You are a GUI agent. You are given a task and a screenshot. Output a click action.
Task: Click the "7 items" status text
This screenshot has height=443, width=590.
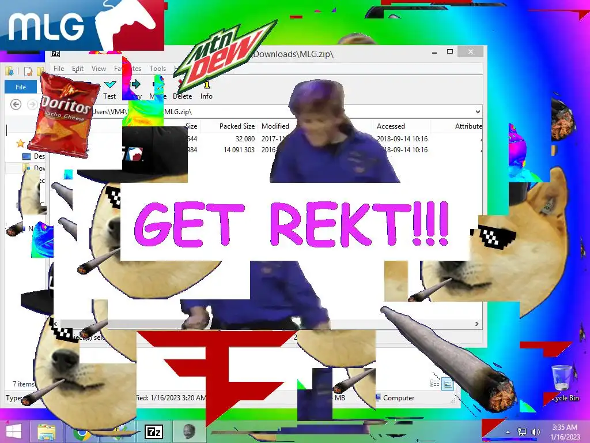24,384
